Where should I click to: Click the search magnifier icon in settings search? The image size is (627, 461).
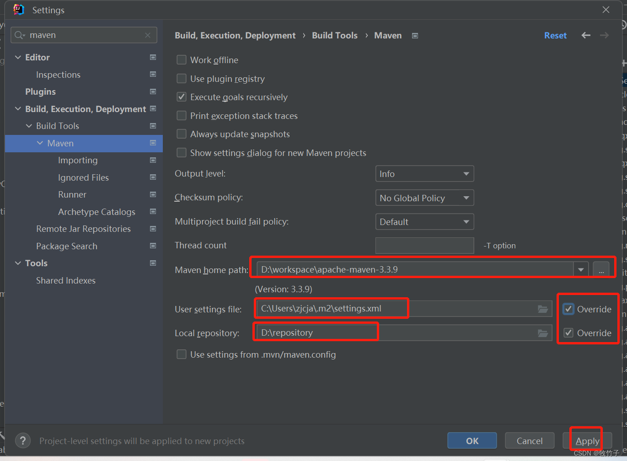19,35
